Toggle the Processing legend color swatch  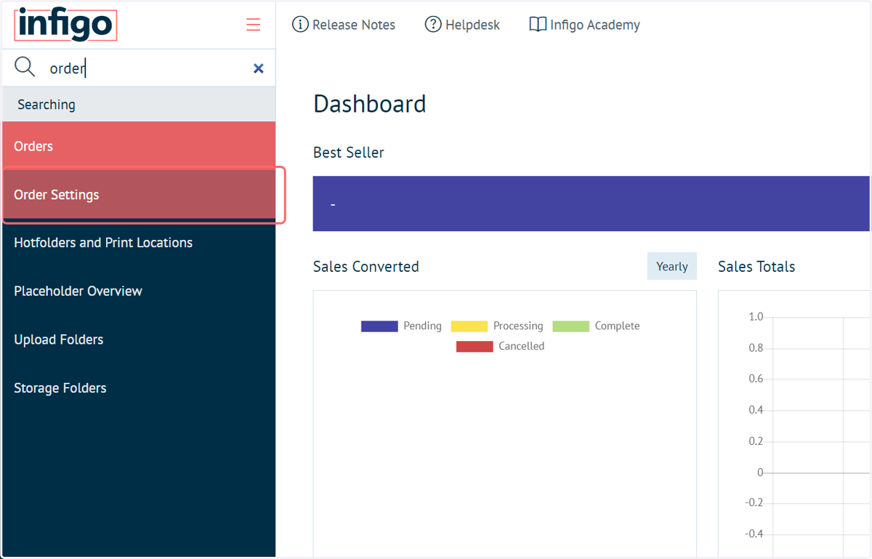click(x=469, y=326)
